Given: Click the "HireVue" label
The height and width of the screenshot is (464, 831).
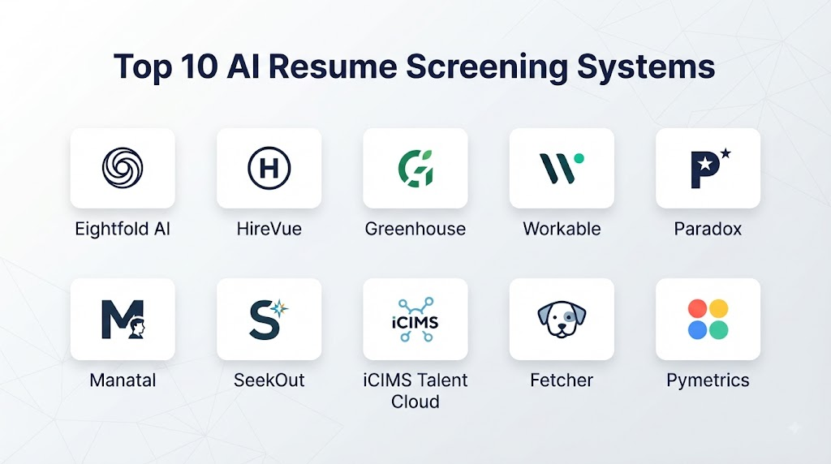Looking at the screenshot, I should 269,229.
